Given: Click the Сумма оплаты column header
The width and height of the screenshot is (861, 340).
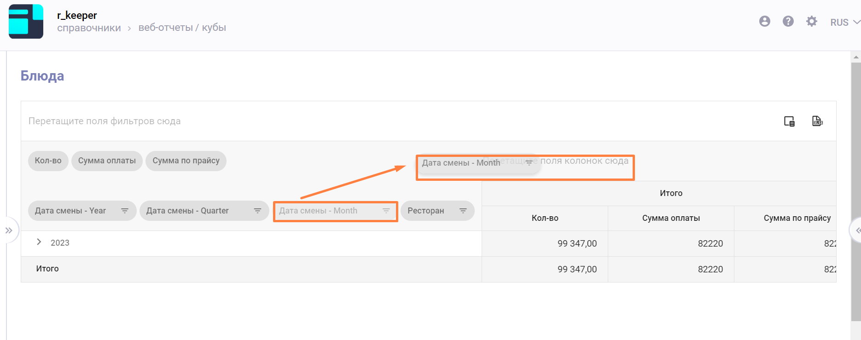Looking at the screenshot, I should (670, 218).
